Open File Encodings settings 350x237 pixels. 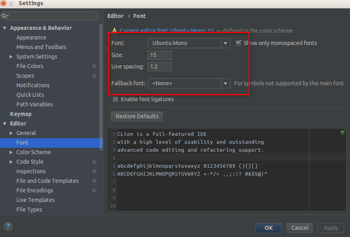coord(35,190)
